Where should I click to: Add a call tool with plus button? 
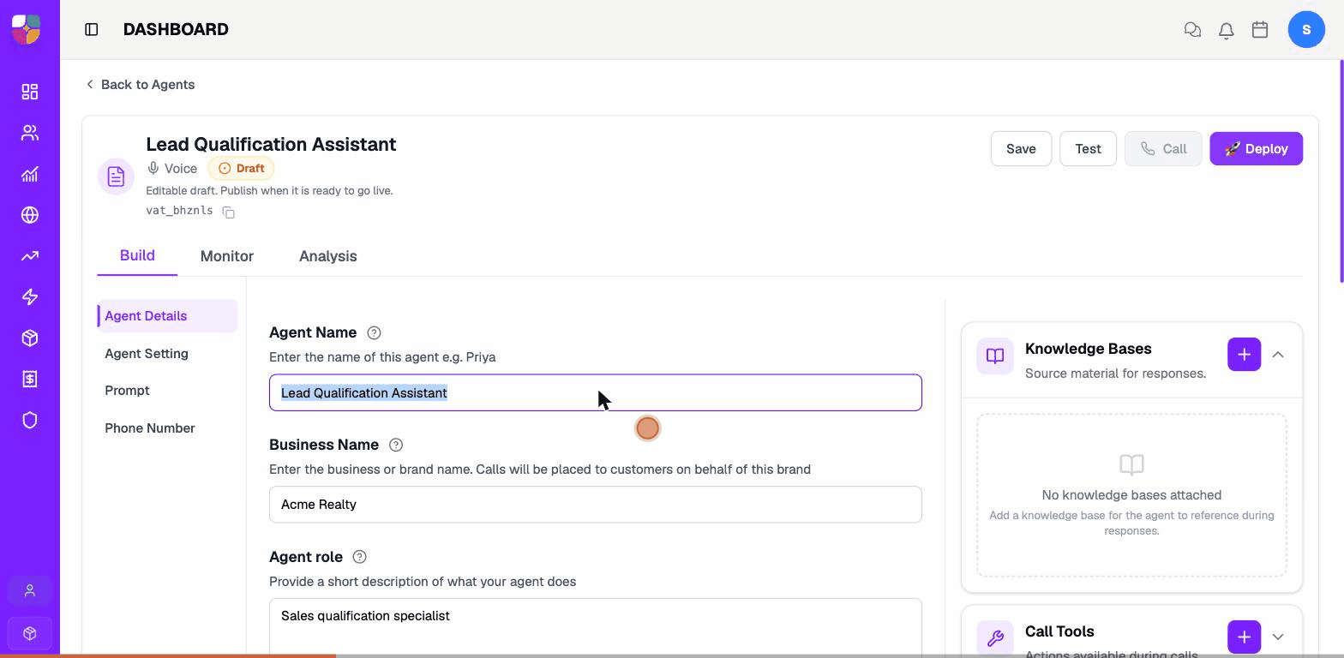coord(1244,637)
